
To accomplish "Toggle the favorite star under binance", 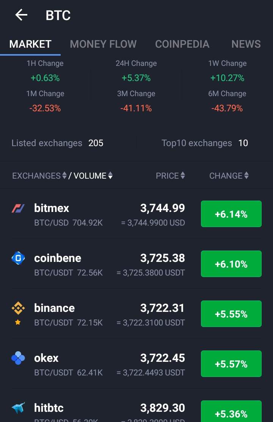I will pyautogui.click(x=18, y=322).
